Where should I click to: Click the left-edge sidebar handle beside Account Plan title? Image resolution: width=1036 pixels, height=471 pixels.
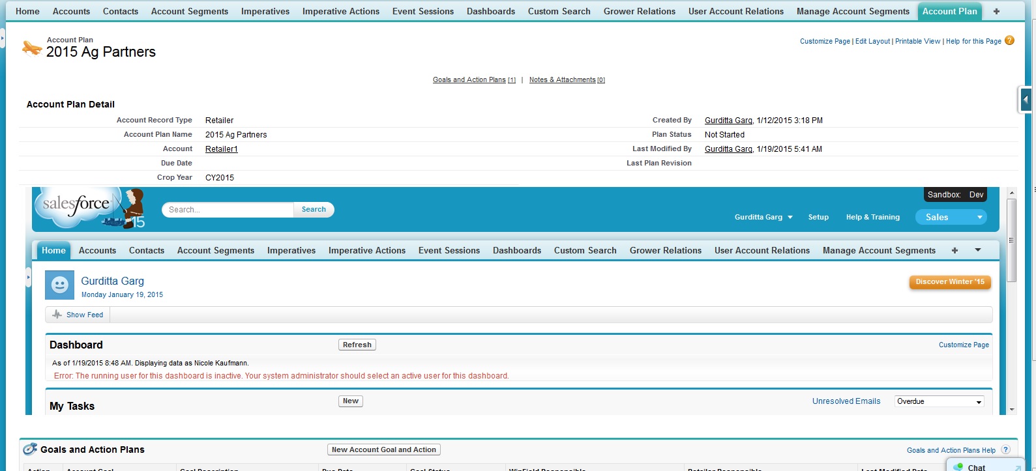pos(2,39)
